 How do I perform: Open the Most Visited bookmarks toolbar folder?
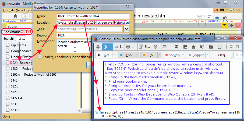pyautogui.click(x=10, y=21)
